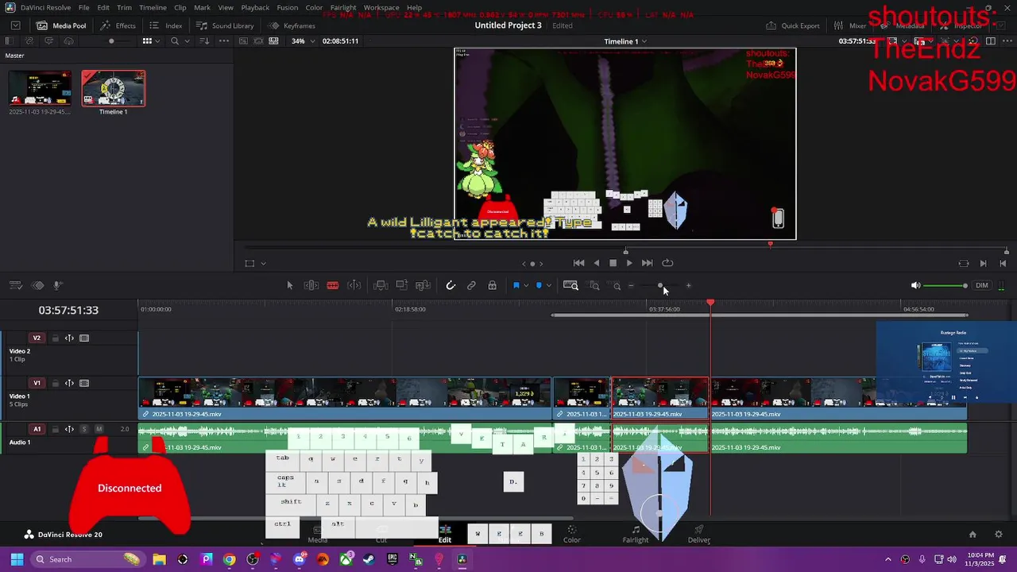Open the Keyframes panel

click(x=292, y=25)
